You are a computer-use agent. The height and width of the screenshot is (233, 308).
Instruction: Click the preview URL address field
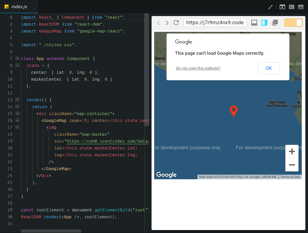215,23
